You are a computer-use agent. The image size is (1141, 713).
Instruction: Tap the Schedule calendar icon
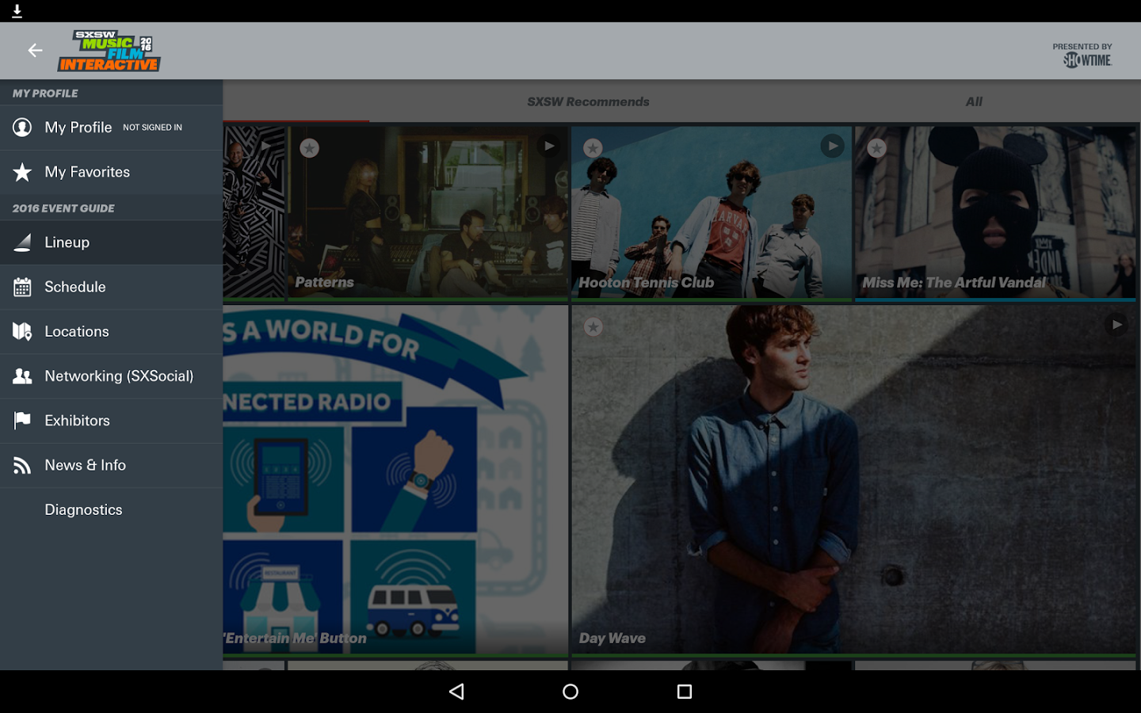22,287
